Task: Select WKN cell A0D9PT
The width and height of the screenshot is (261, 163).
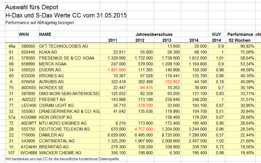Action: point(28,123)
